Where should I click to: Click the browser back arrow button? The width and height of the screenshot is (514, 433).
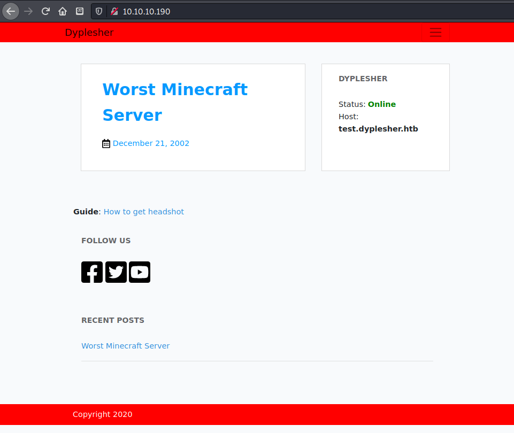coord(11,11)
